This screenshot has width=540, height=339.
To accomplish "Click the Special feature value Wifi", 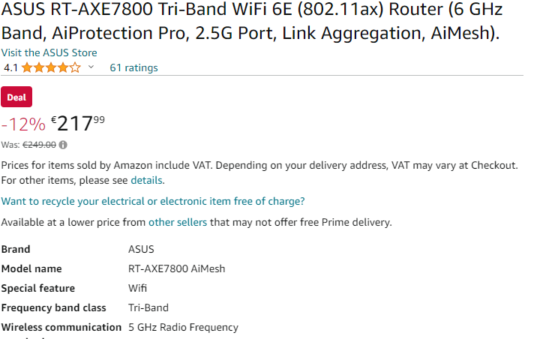I will (138, 288).
